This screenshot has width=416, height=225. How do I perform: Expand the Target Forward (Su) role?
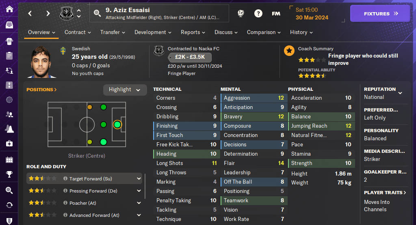pyautogui.click(x=139, y=178)
